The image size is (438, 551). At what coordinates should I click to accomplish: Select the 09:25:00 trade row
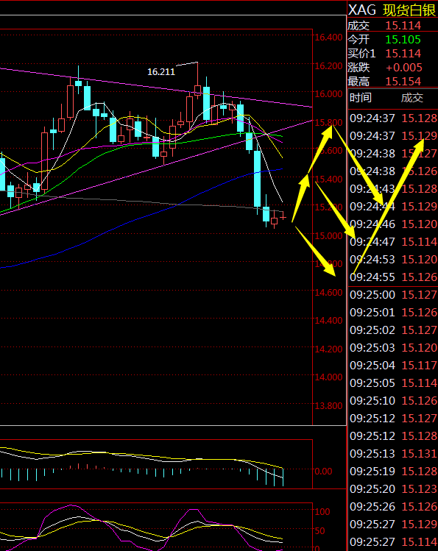point(393,295)
